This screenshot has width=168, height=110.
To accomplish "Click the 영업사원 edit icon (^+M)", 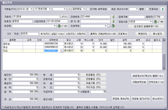I will pos(155,22).
